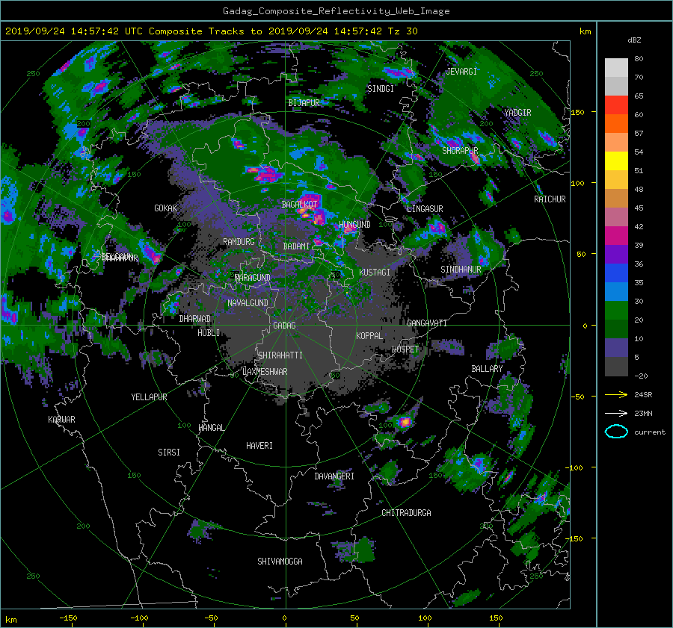
Task: Click the cyan ellipse current-track legend icon
Action: [616, 432]
